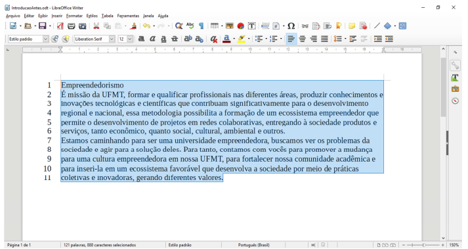Click the Cut scissors icon

tap(96, 26)
